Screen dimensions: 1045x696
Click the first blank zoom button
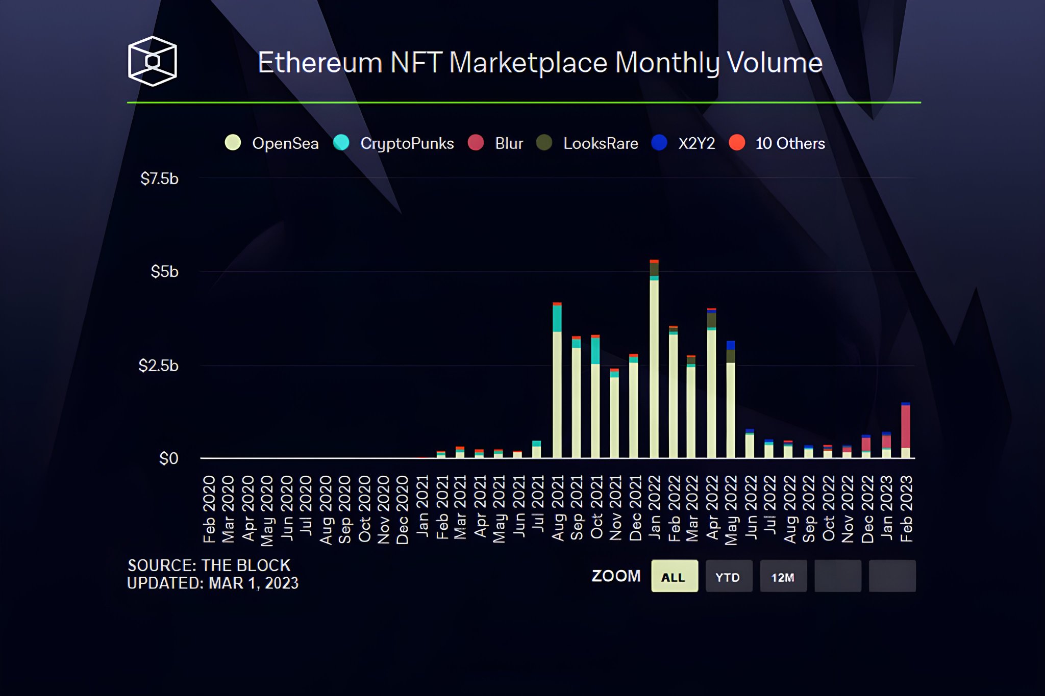tap(837, 576)
